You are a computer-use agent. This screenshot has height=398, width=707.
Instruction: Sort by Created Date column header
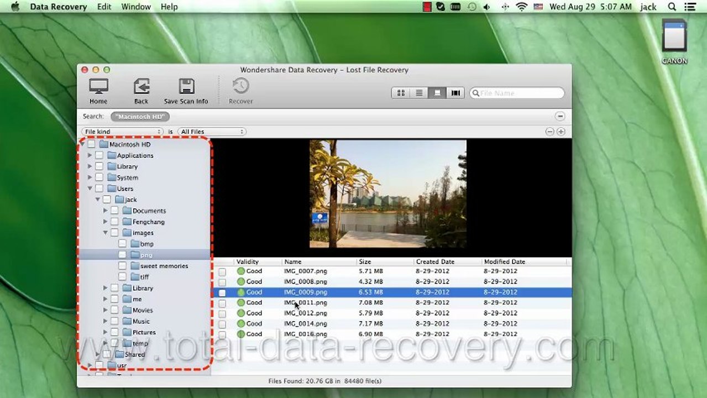[447, 261]
